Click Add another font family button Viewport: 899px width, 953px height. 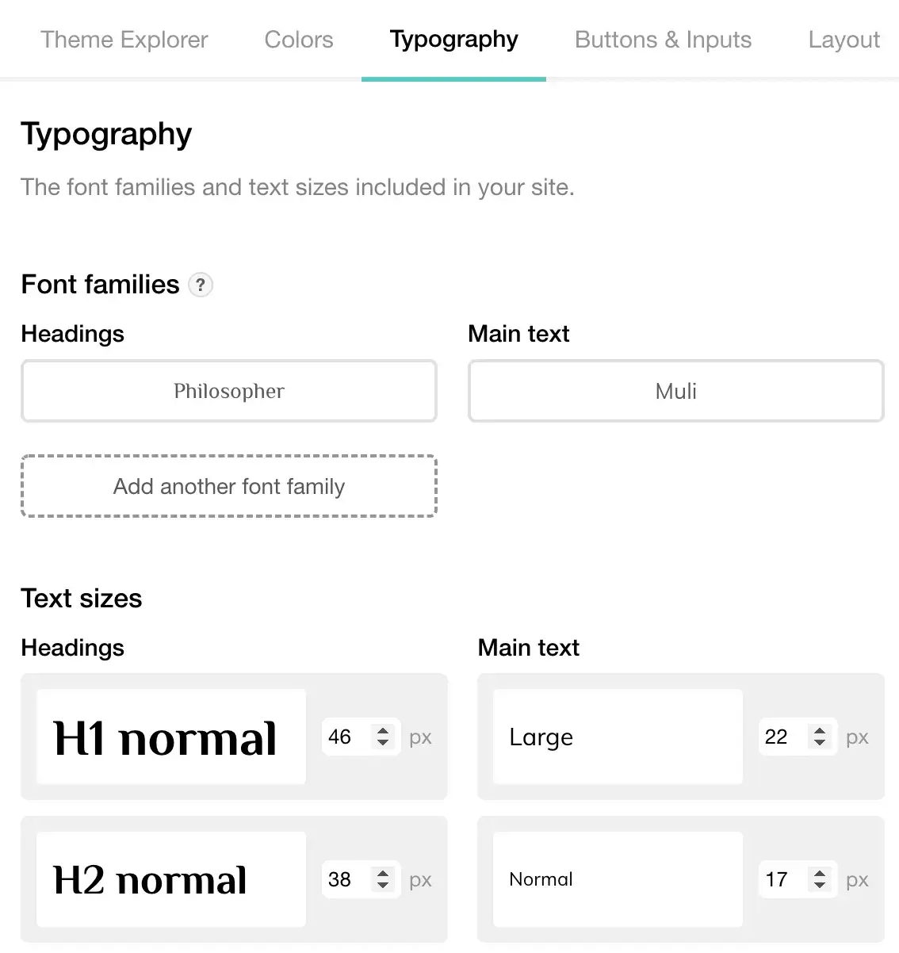click(229, 486)
